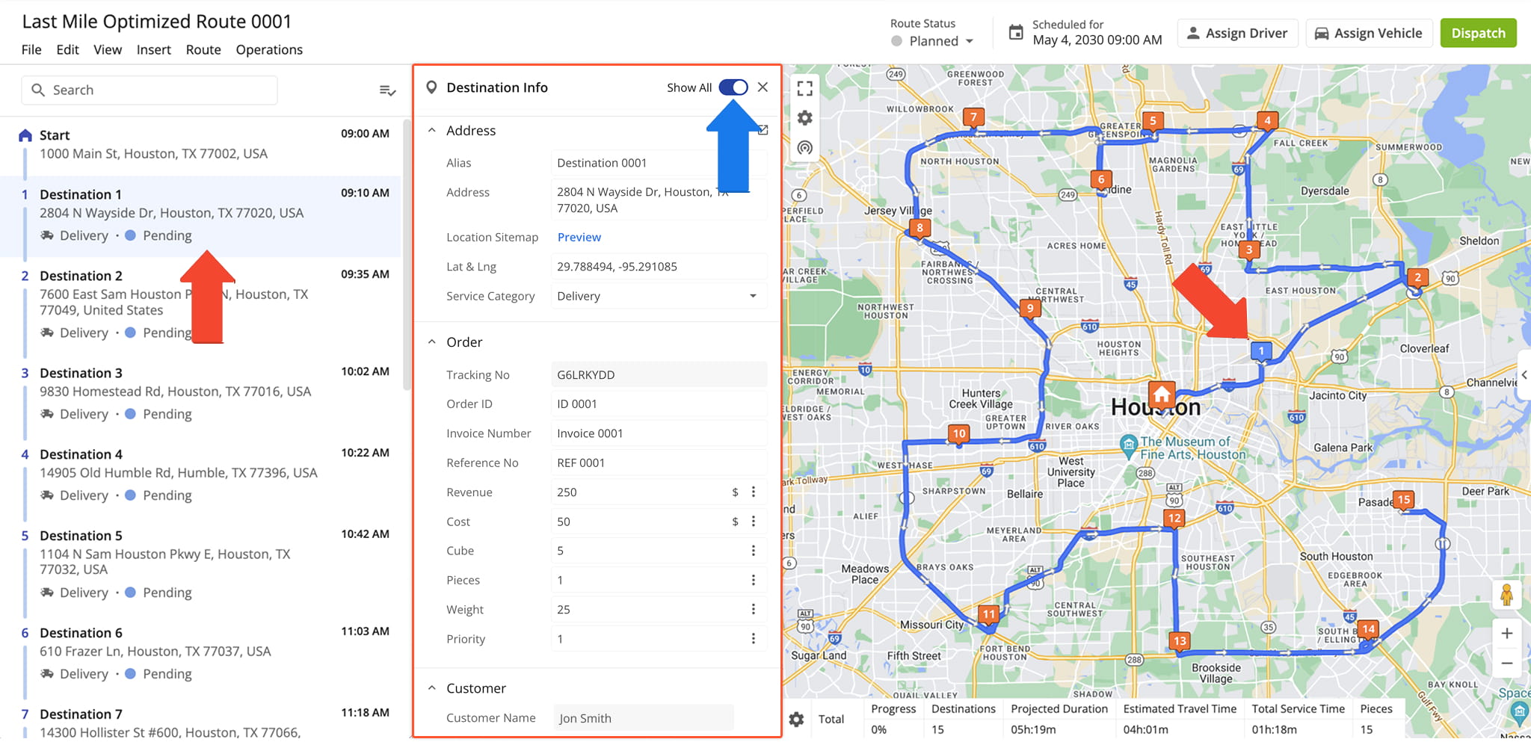Open the Service Category dropdown
The image size is (1531, 742).
753,296
